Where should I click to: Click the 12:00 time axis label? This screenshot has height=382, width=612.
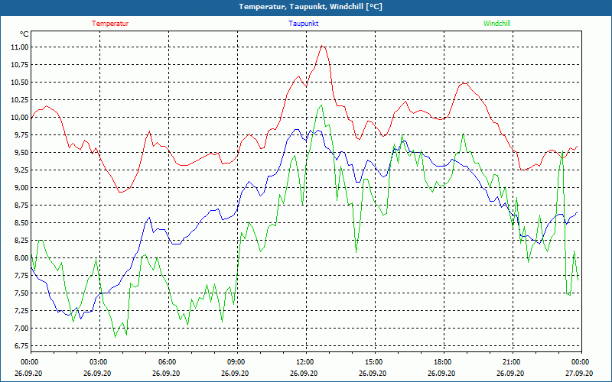(x=306, y=362)
